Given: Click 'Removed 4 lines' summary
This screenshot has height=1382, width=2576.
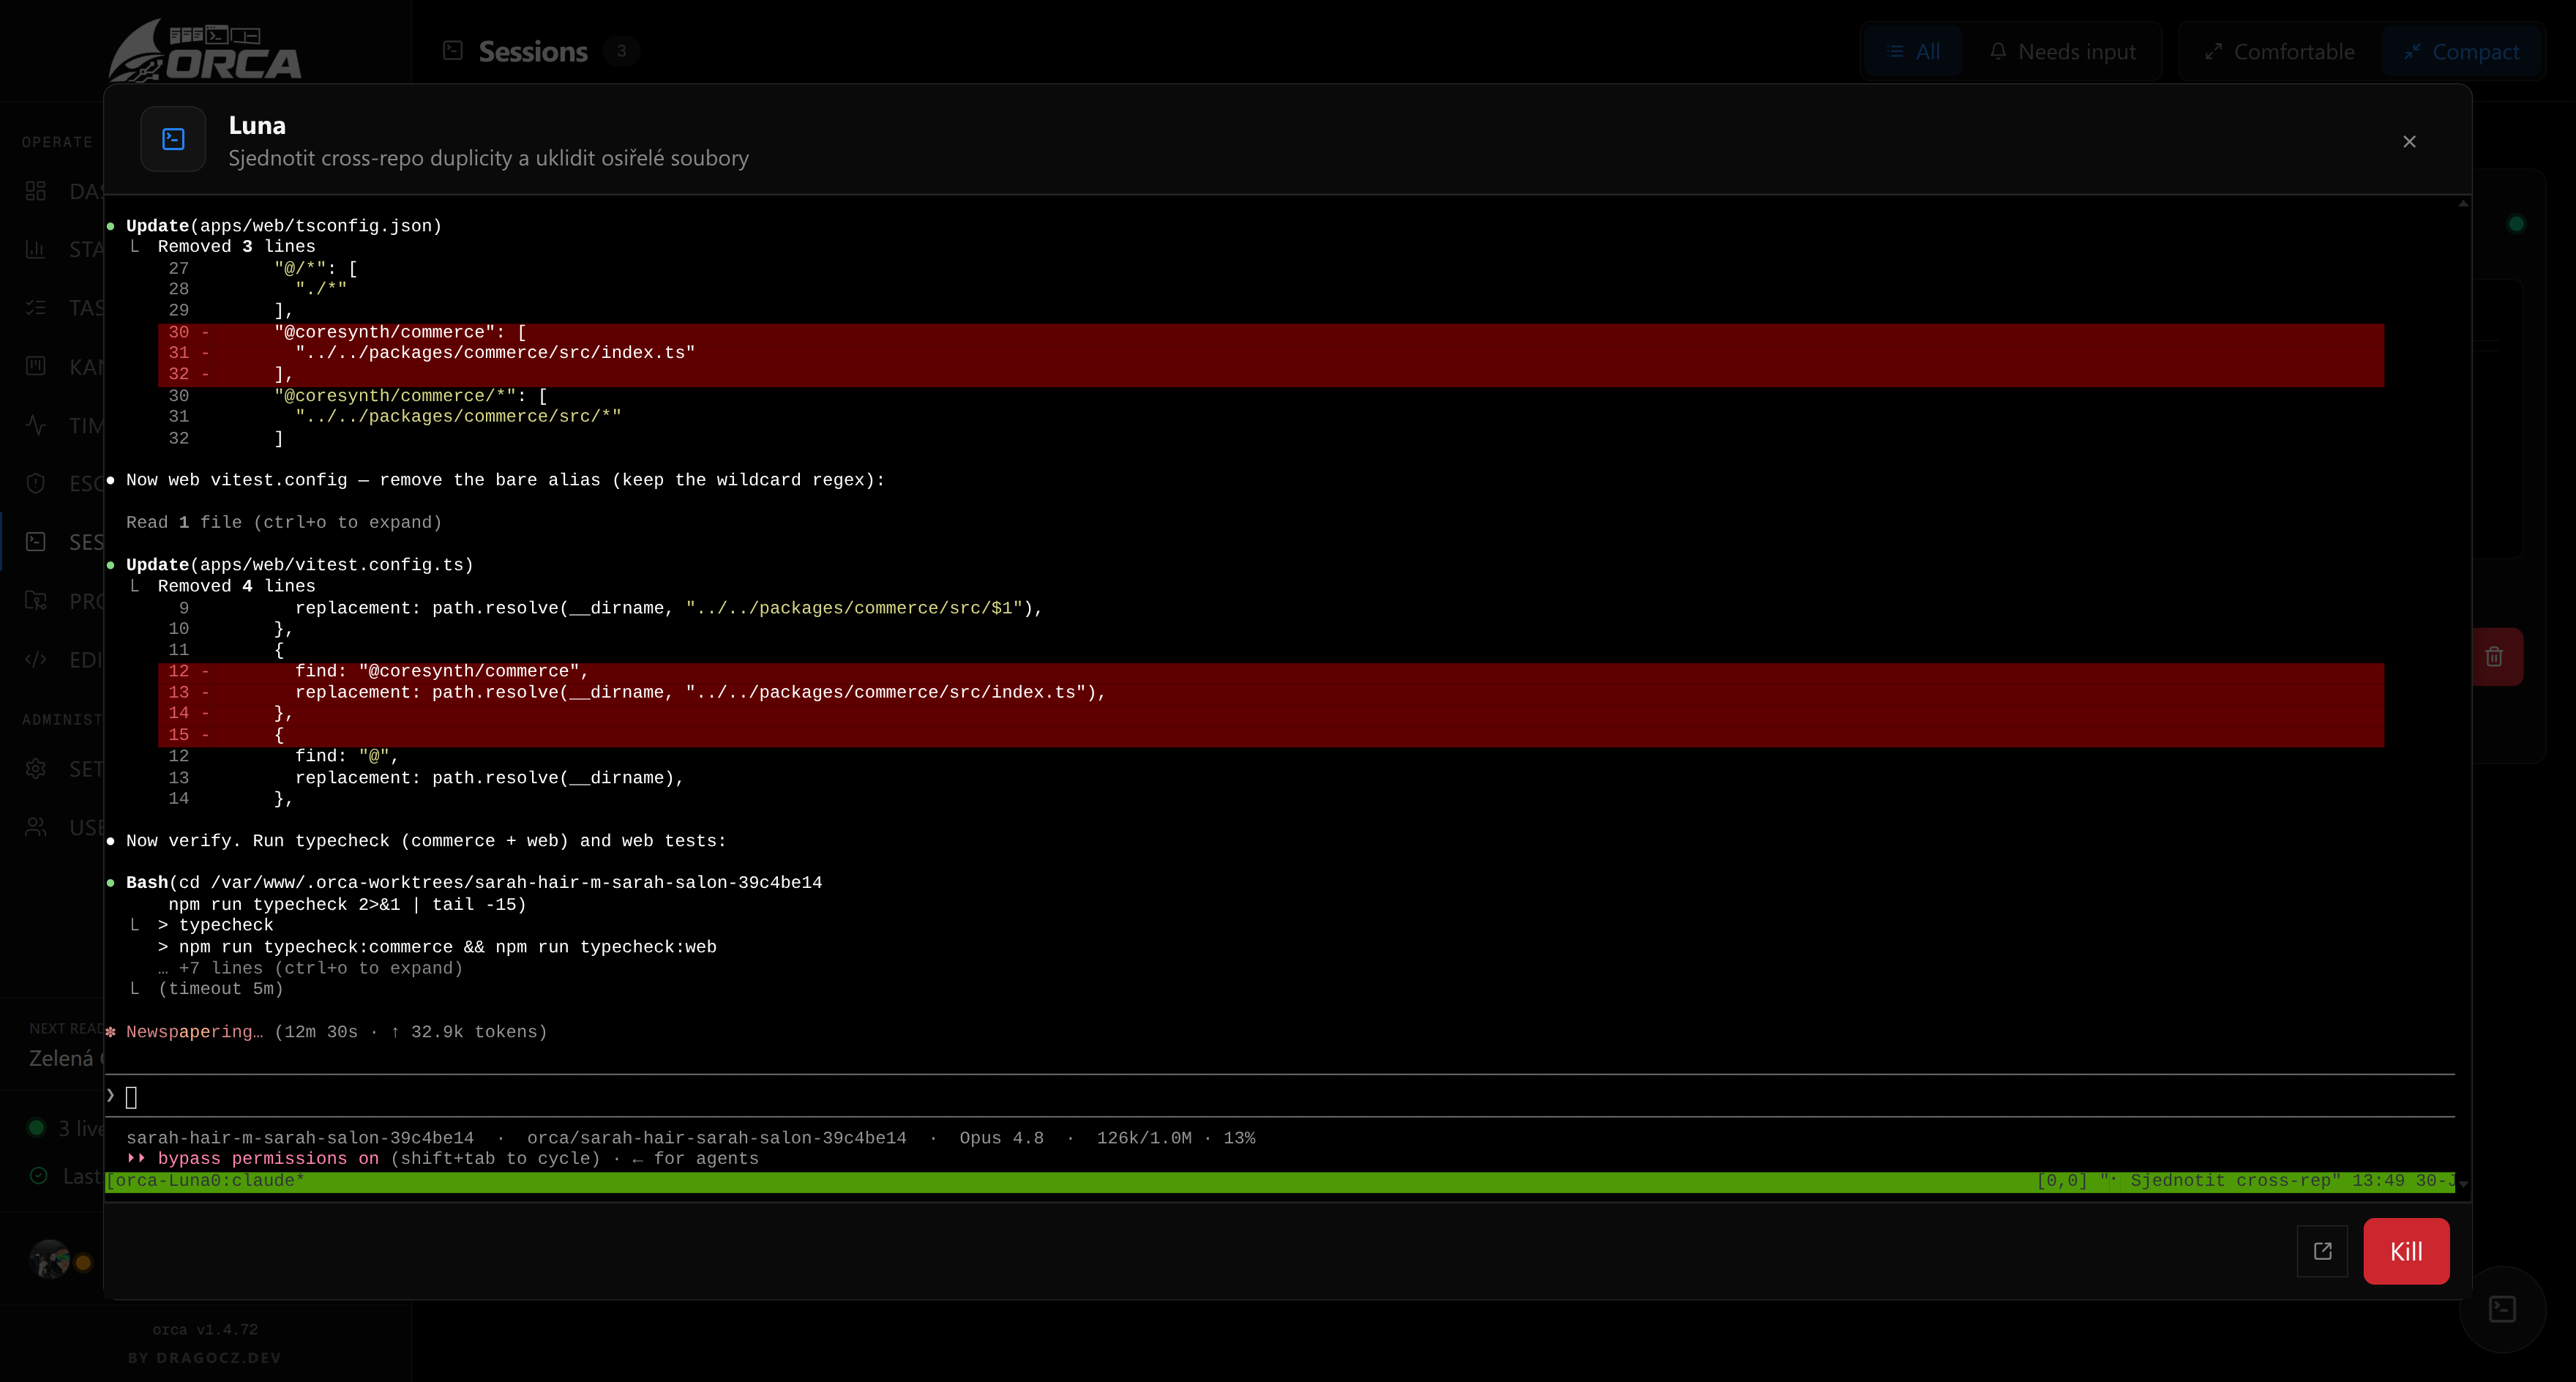Looking at the screenshot, I should click(236, 586).
